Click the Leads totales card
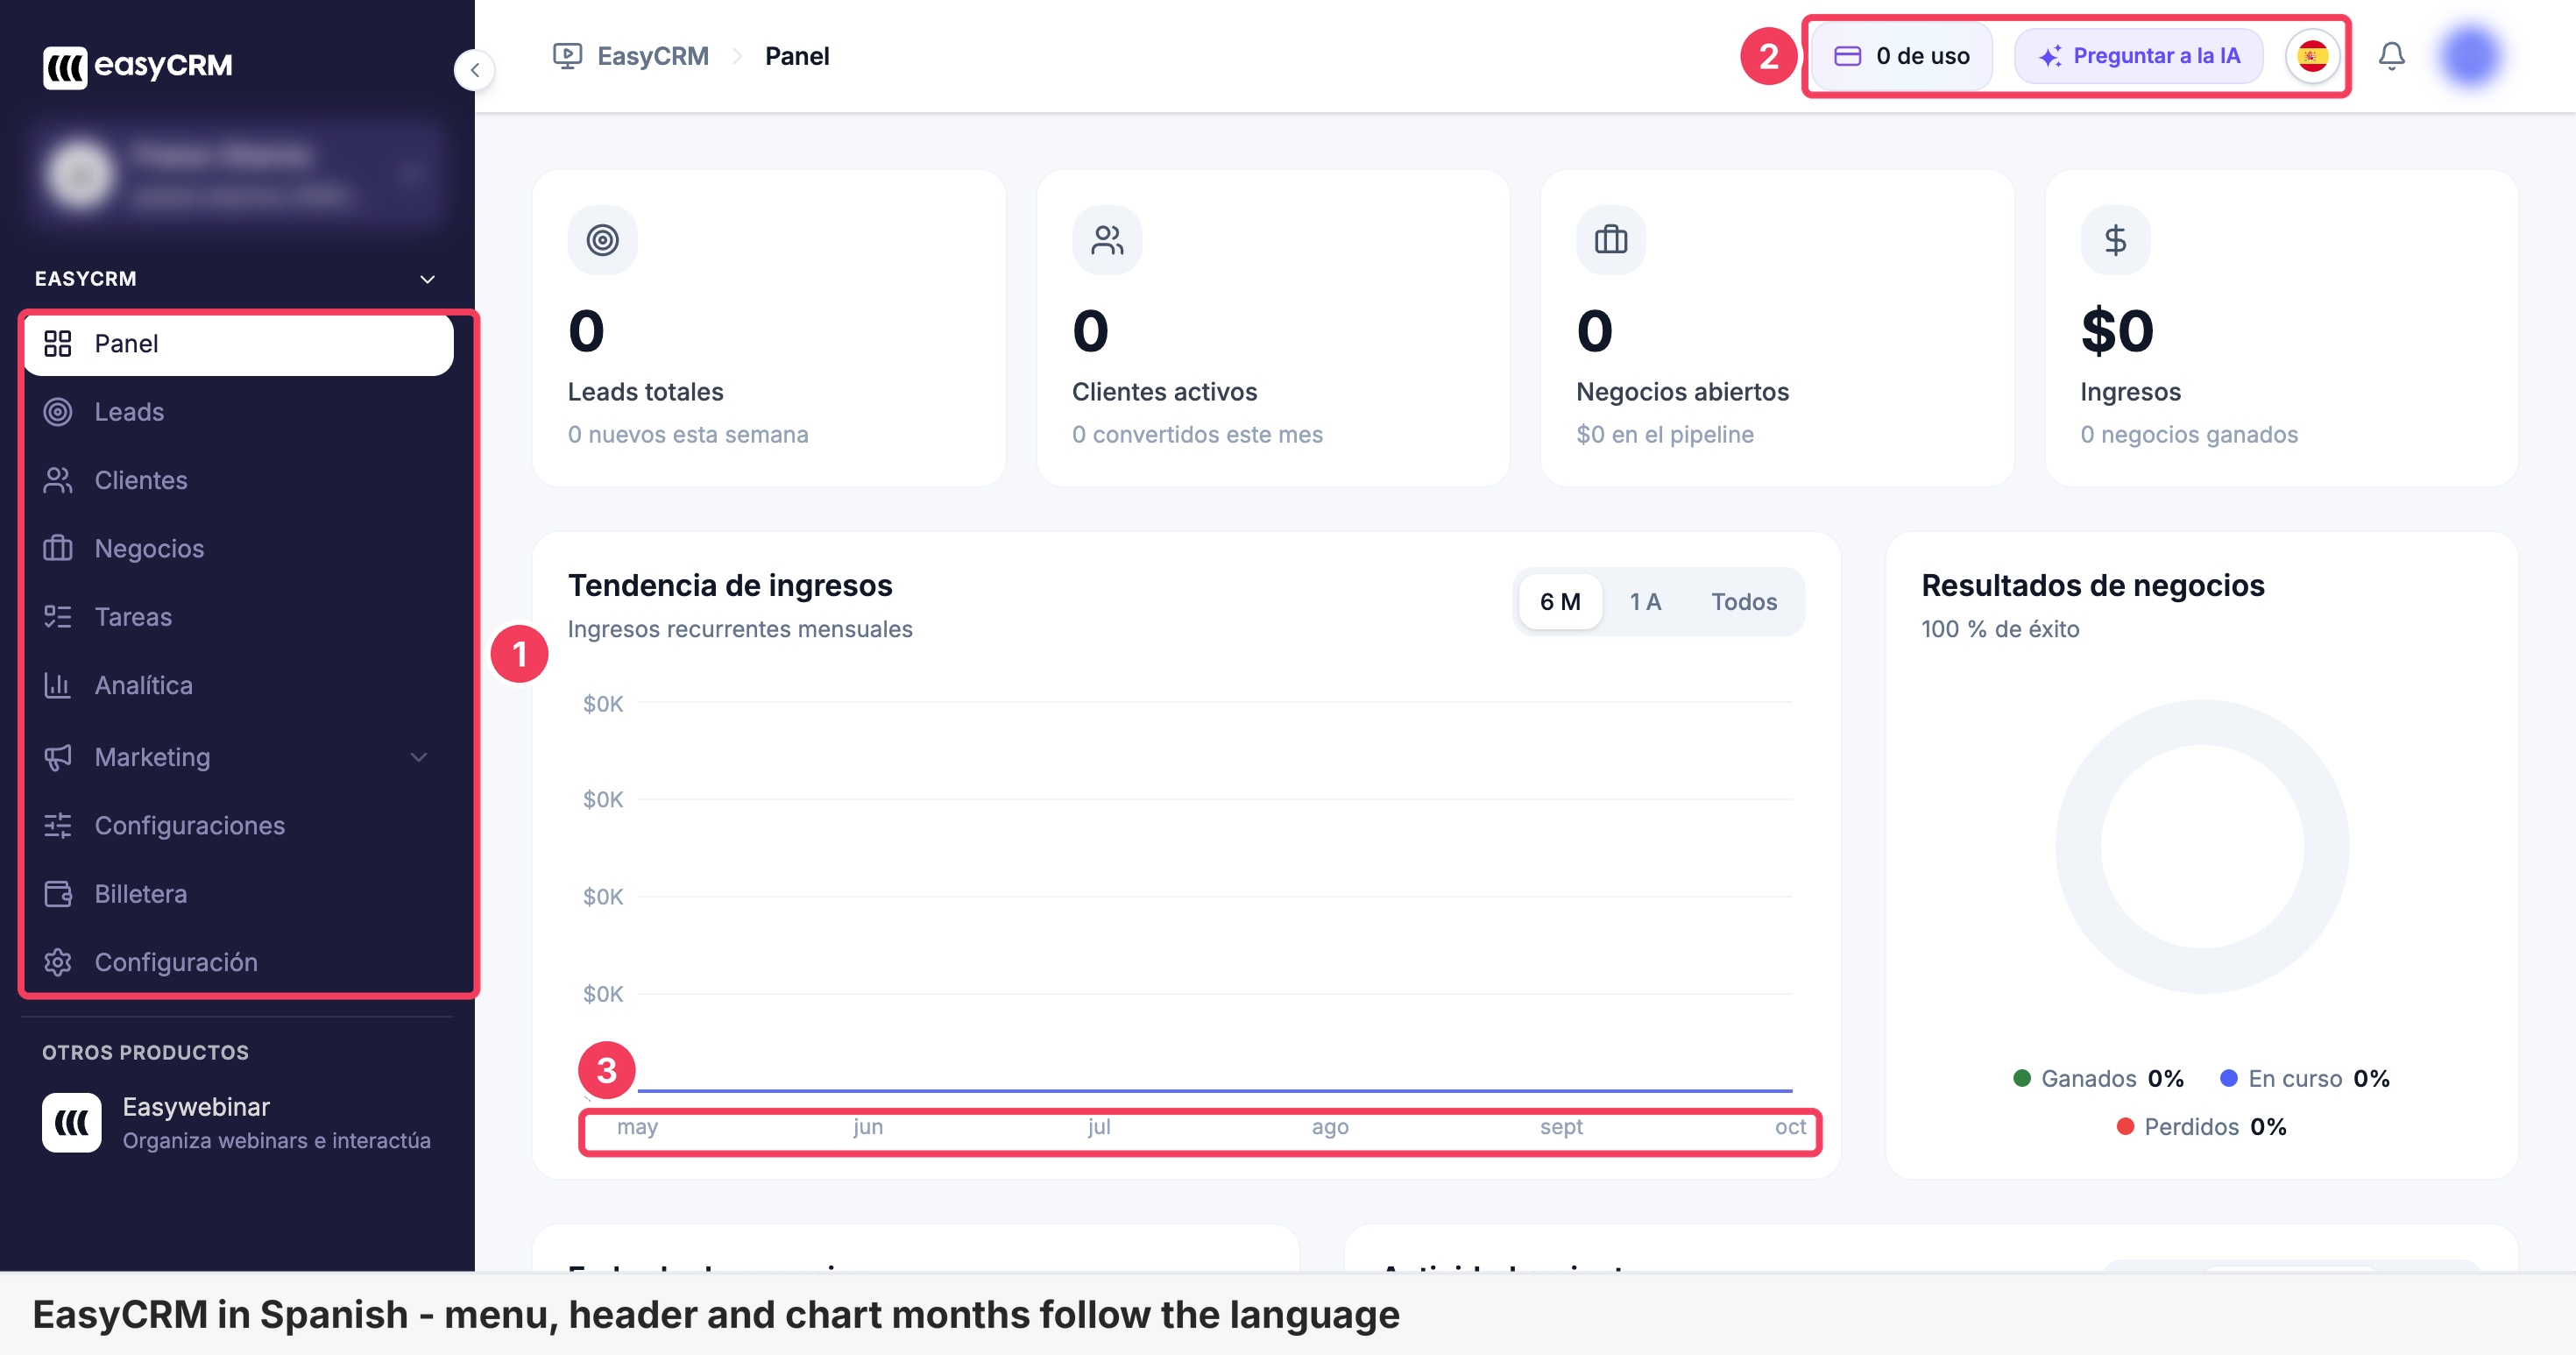The height and width of the screenshot is (1355, 2576). (x=768, y=328)
